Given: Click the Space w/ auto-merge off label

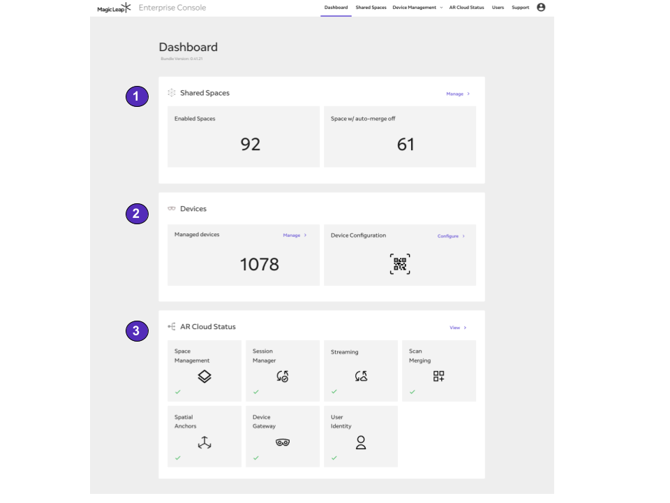Looking at the screenshot, I should coord(363,119).
